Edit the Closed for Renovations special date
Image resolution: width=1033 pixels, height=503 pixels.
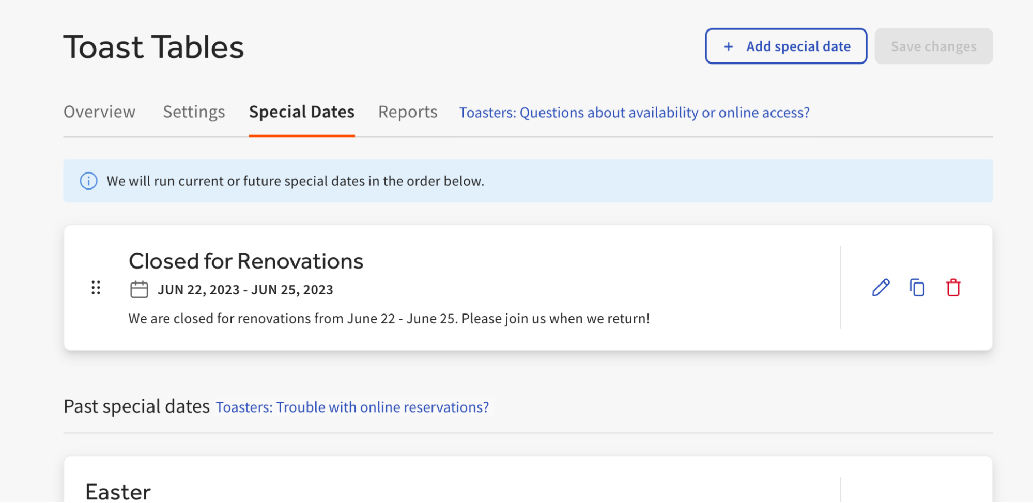[881, 288]
